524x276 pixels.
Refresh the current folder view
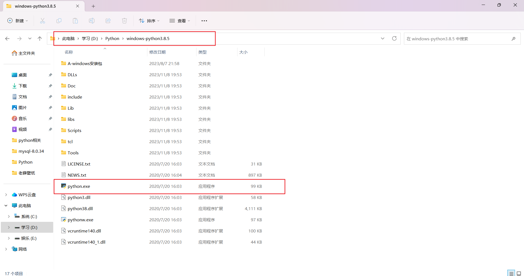point(394,39)
